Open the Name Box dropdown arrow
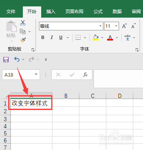This screenshot has height=150, width=143. coord(36,74)
